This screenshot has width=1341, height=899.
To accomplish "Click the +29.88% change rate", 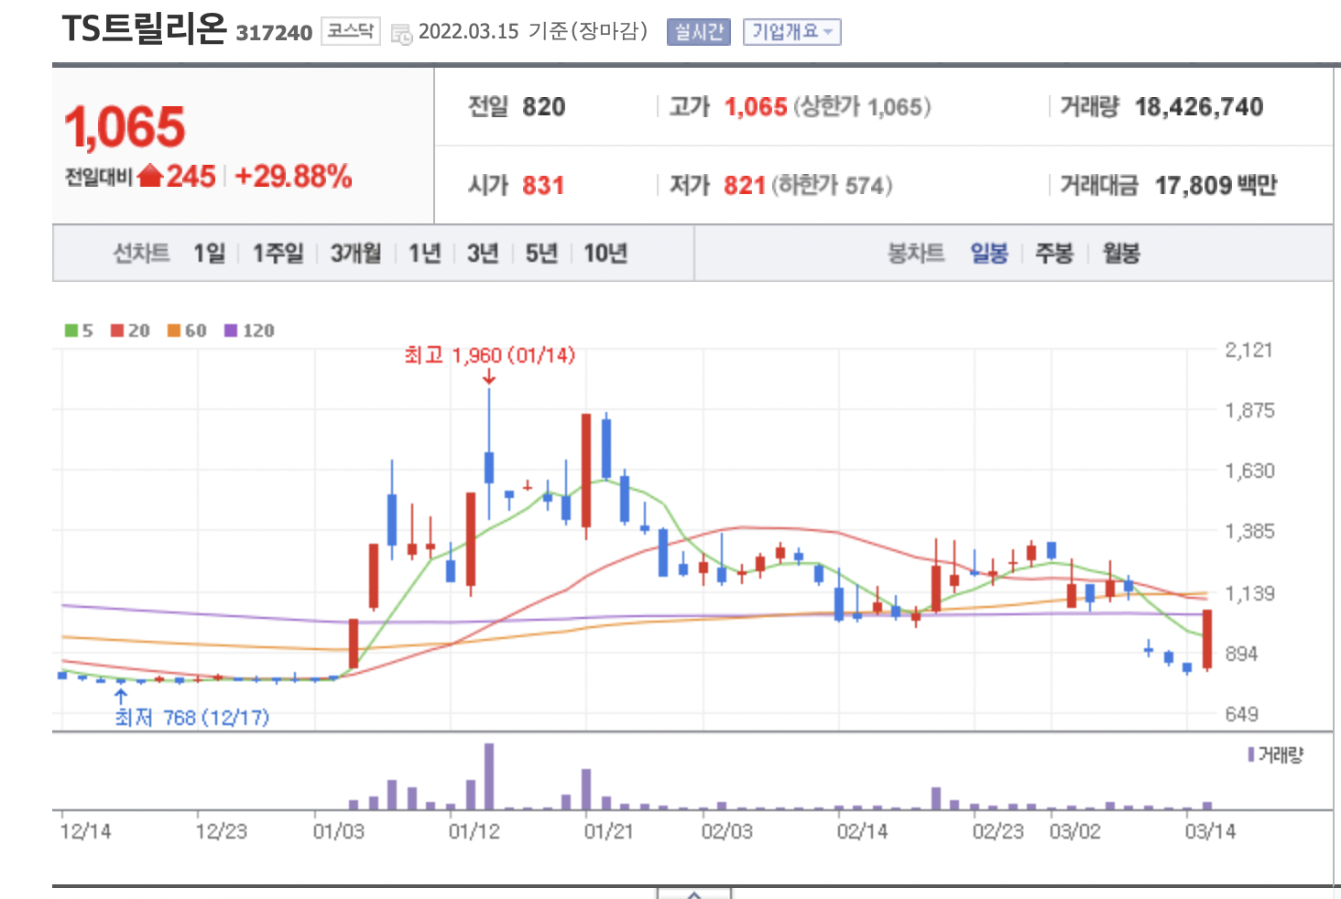I will 293,176.
